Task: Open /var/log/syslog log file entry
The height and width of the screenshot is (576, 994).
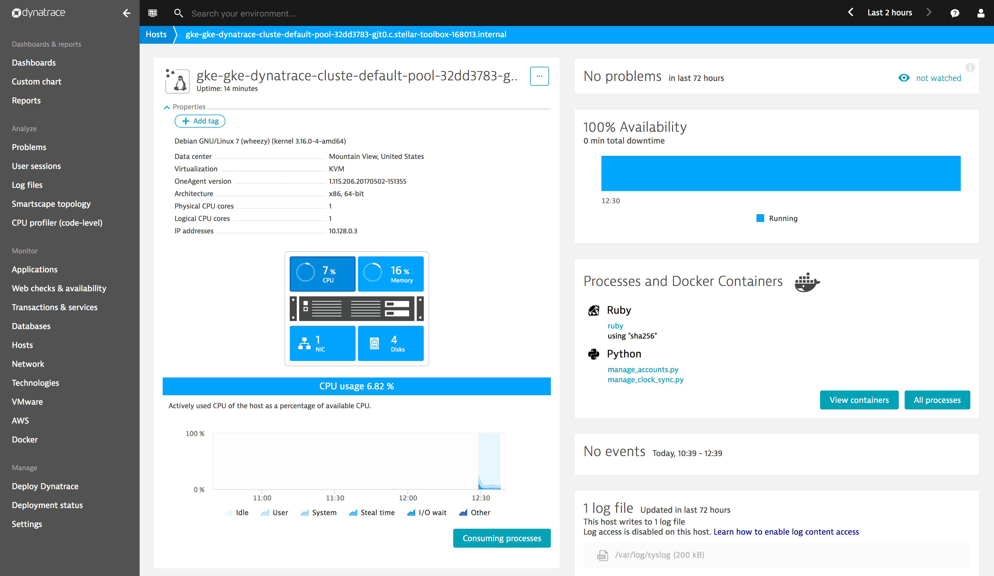Action: point(777,555)
